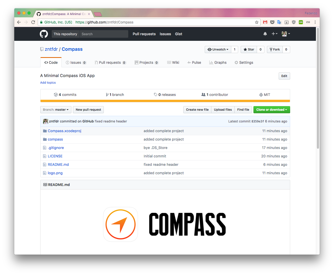Switch to the Projects tab
This screenshot has width=334, height=275.
coord(147,62)
